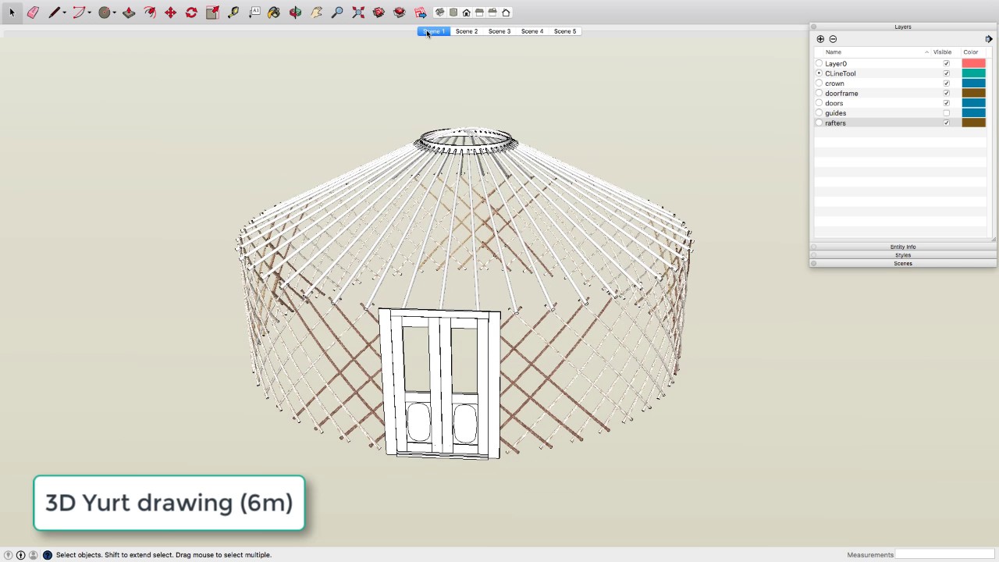Select the Zoom tool
The height and width of the screenshot is (562, 999).
click(x=337, y=12)
